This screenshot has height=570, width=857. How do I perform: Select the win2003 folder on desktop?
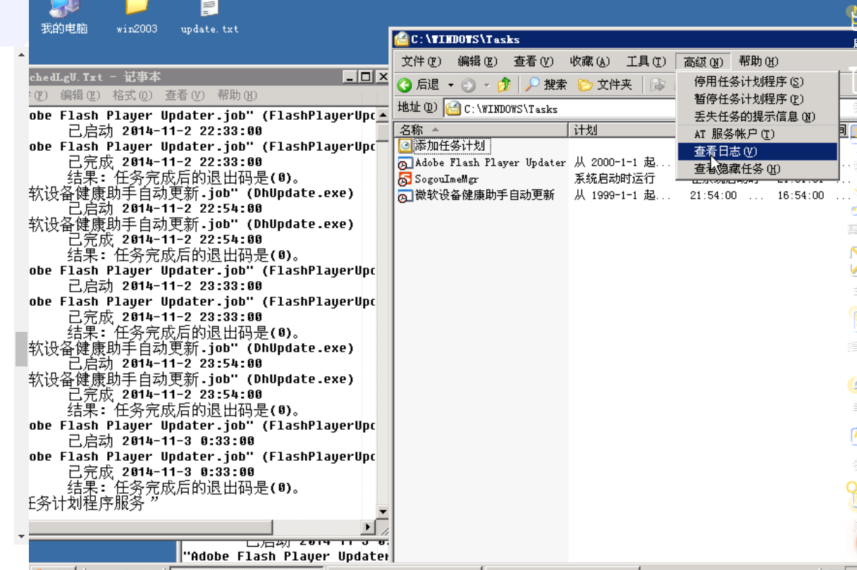pyautogui.click(x=137, y=8)
